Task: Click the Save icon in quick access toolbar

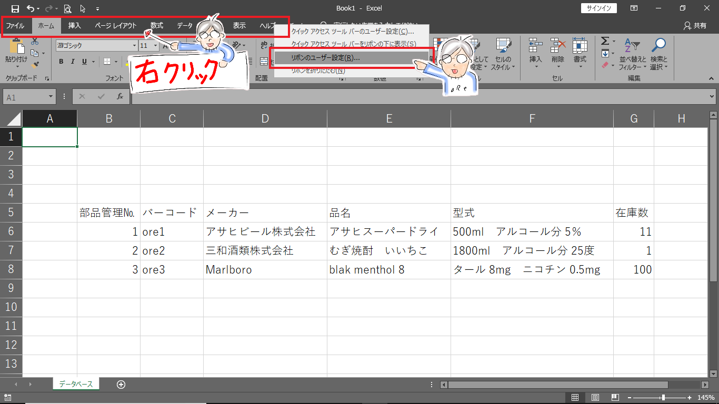Action: [x=15, y=8]
